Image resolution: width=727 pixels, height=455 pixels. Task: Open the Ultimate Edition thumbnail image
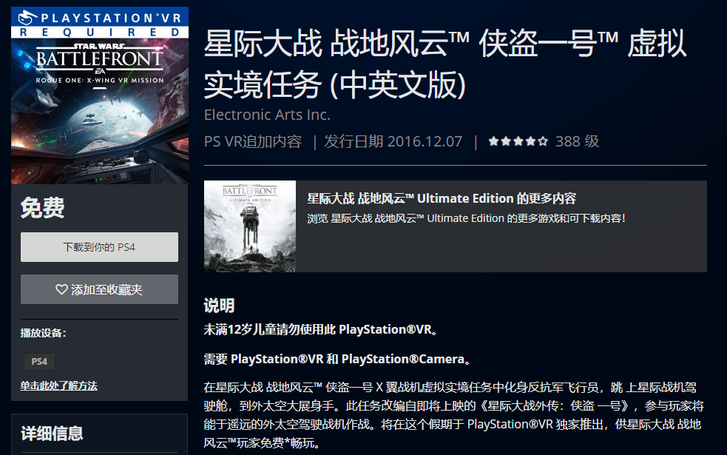pyautogui.click(x=250, y=226)
